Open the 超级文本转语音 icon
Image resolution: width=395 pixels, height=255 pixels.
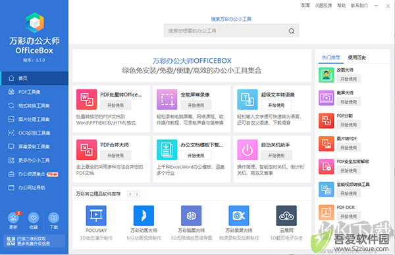coord(248,99)
